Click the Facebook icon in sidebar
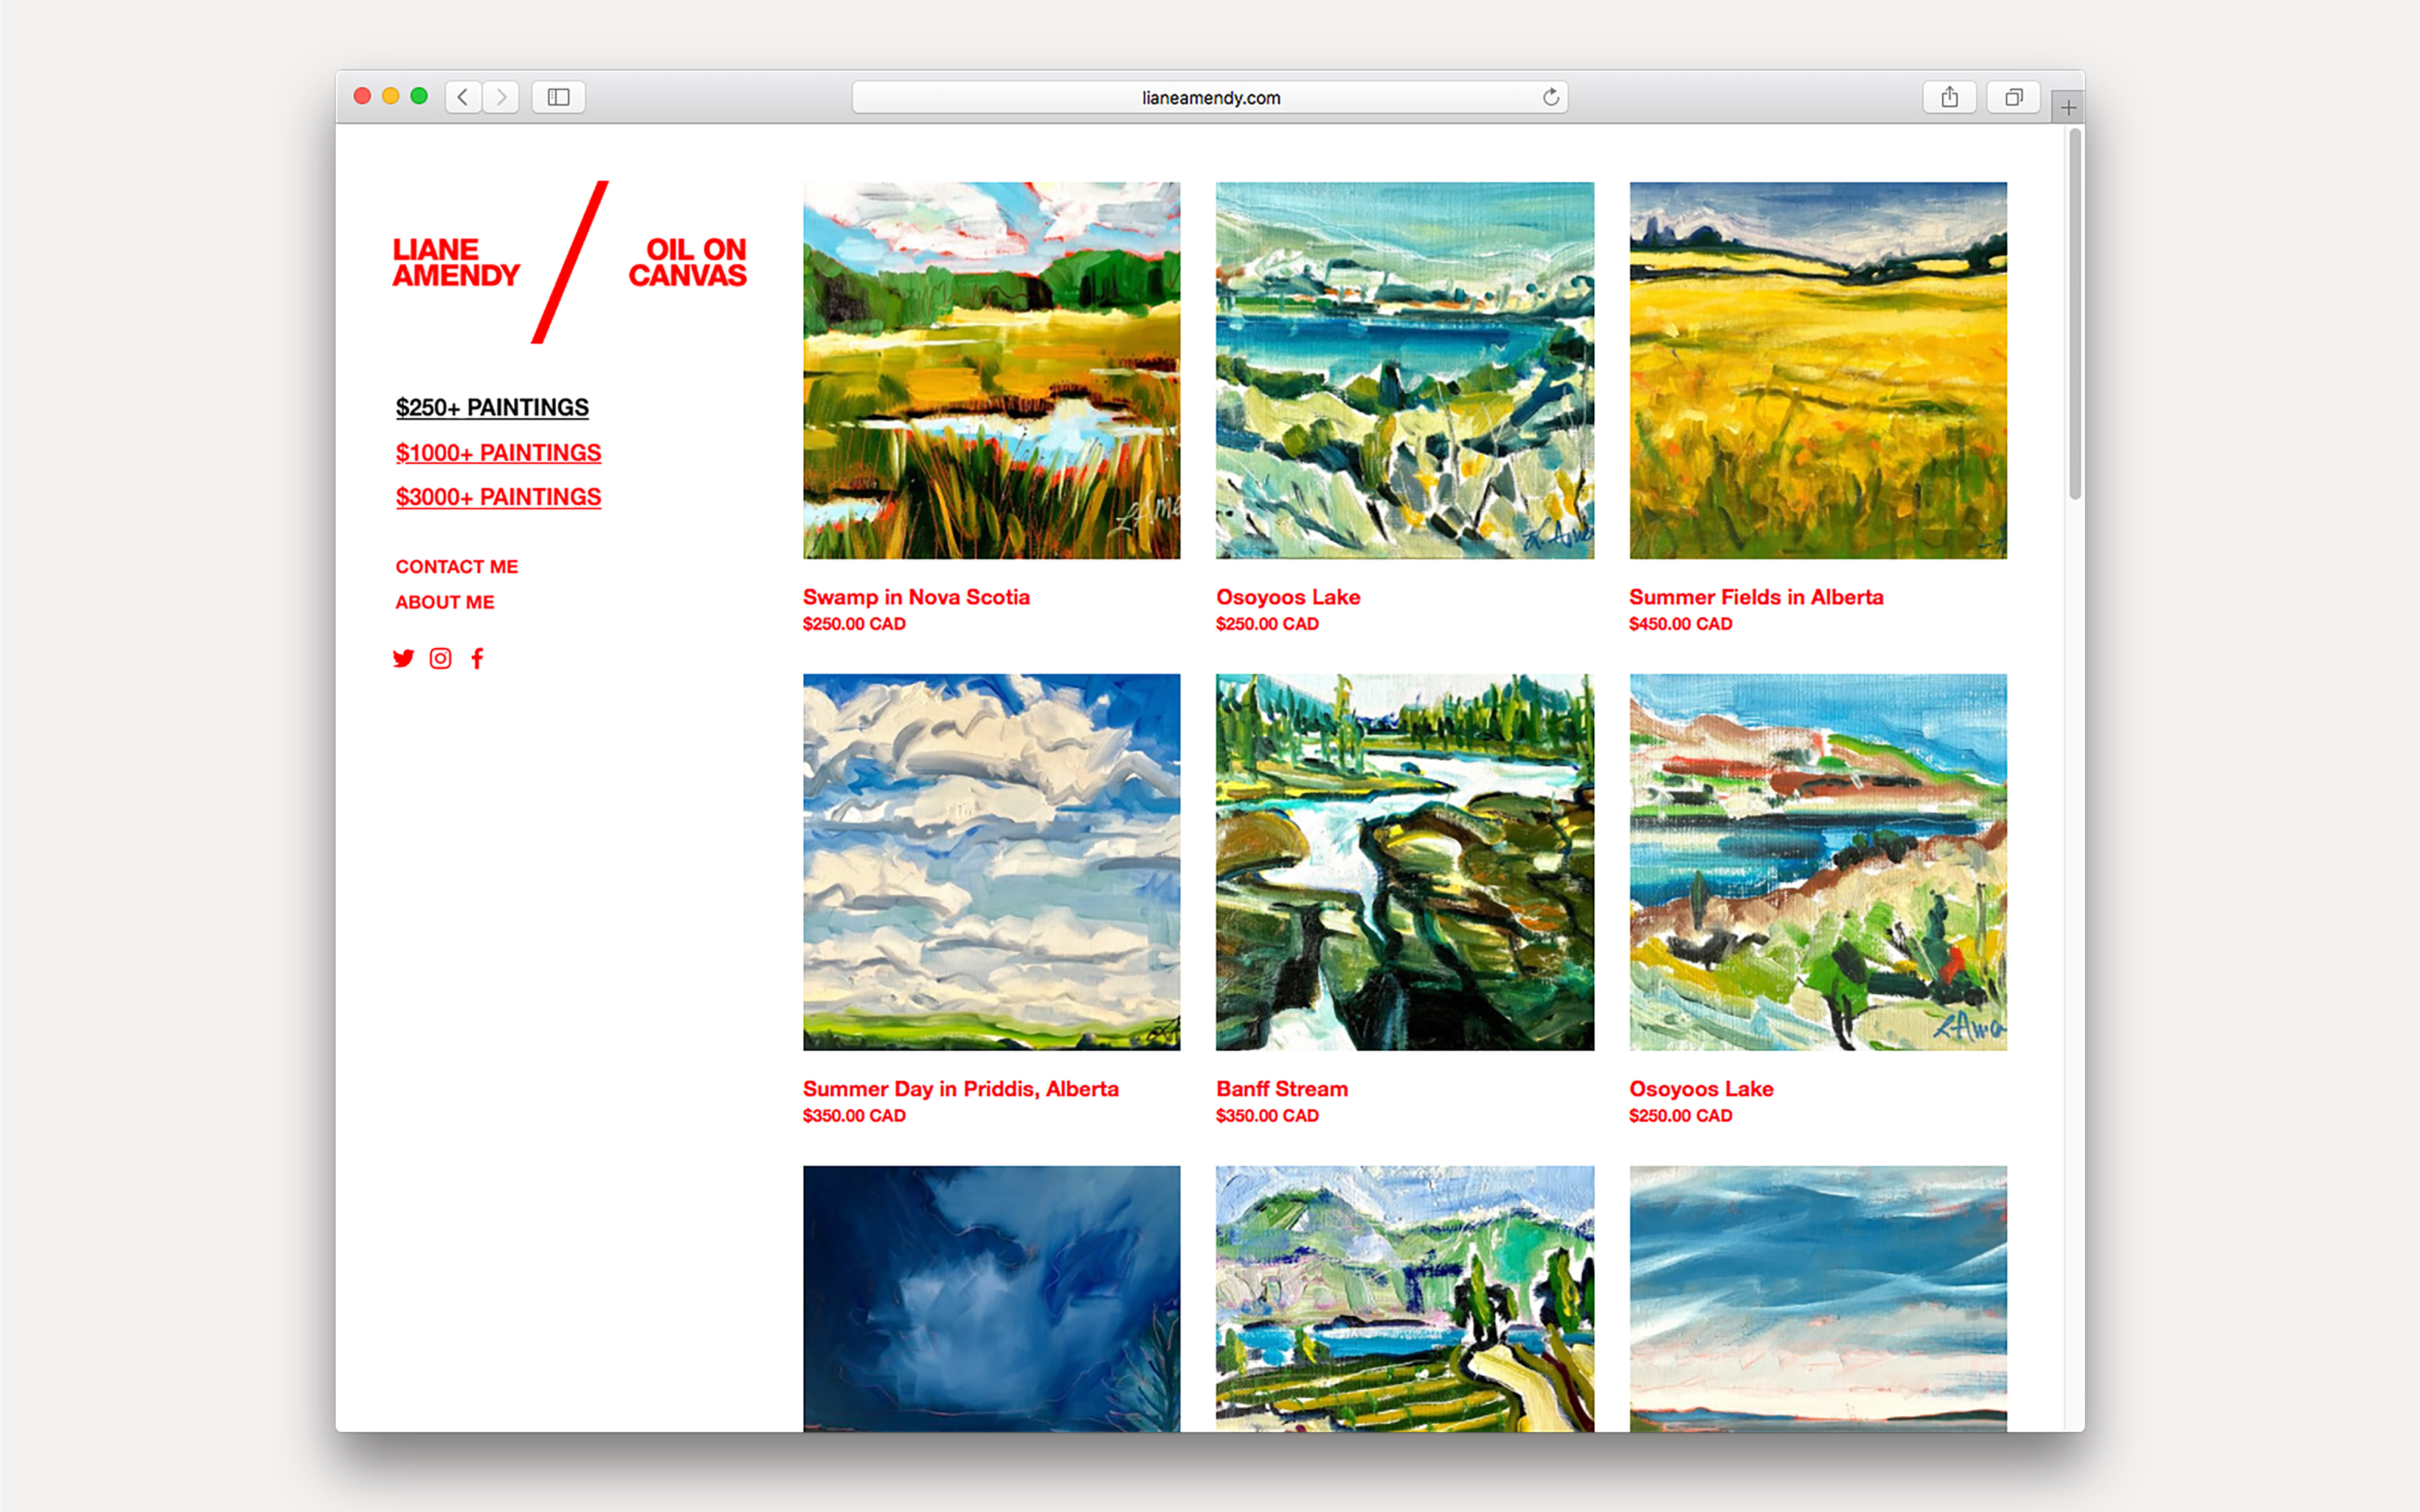2420x1512 pixels. (478, 658)
